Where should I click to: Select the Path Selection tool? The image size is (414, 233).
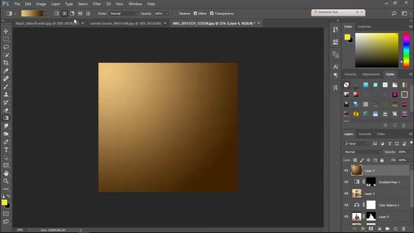tap(6, 158)
